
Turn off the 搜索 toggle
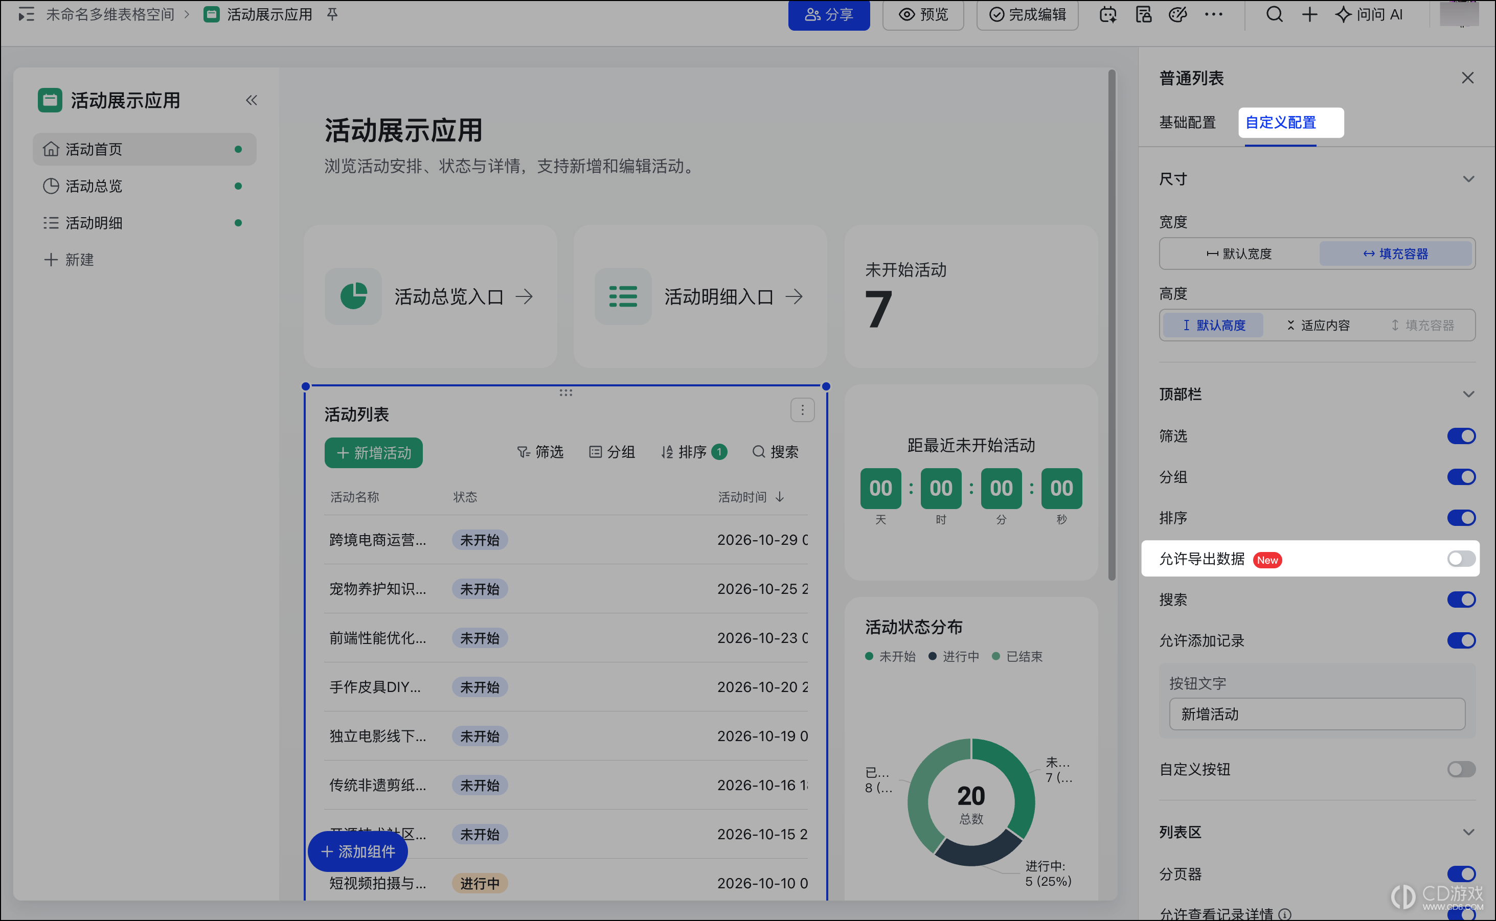click(x=1461, y=600)
